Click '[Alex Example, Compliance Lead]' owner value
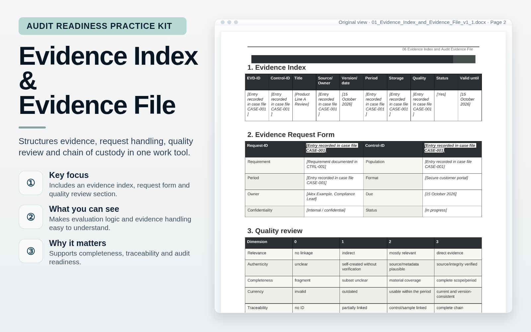This screenshot has width=531, height=332. 334,198
